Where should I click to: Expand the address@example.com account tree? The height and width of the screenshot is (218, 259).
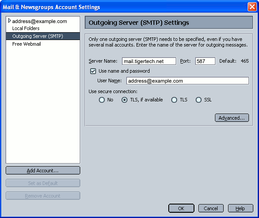pos(10,21)
